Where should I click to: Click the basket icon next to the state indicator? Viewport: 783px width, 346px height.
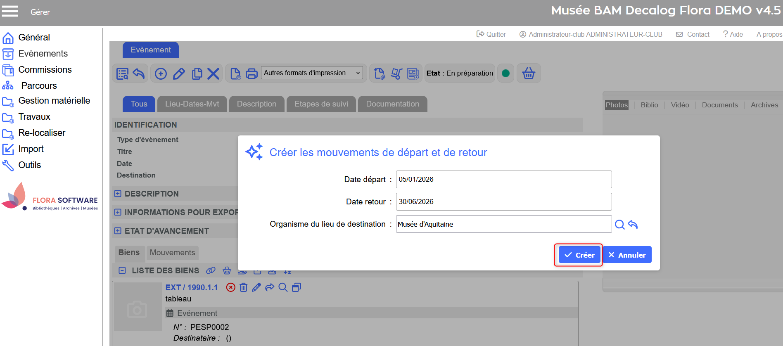529,73
